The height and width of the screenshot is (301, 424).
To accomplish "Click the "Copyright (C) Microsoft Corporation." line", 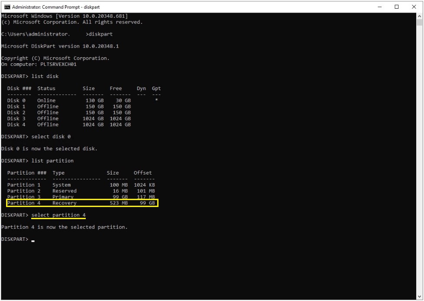I will (55, 58).
